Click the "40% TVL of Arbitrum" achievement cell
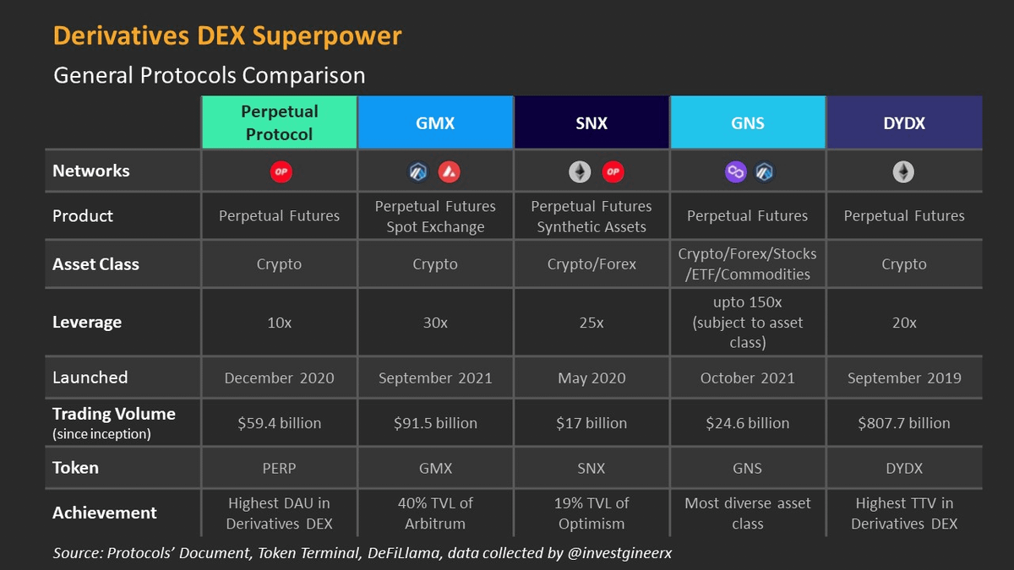Image resolution: width=1014 pixels, height=570 pixels. pos(435,513)
